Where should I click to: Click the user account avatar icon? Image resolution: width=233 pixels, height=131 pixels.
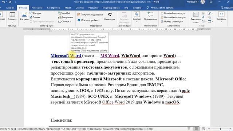coord(202,2)
